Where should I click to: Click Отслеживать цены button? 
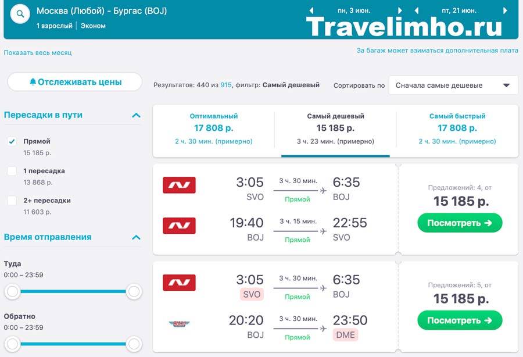75,82
